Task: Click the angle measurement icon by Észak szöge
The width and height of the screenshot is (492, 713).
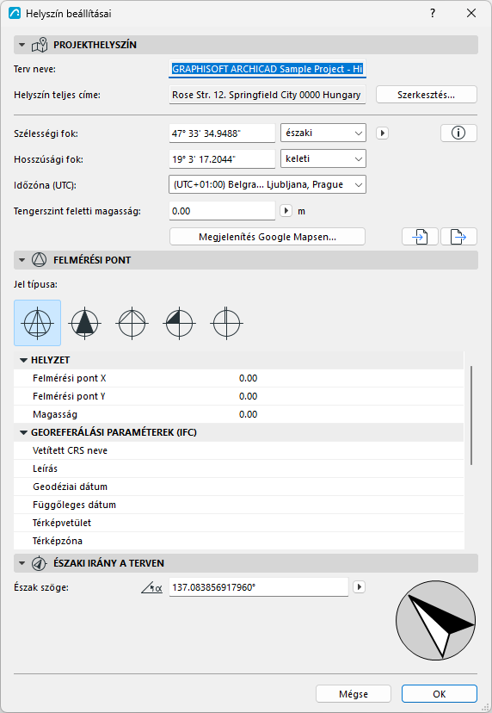Action: pos(151,587)
